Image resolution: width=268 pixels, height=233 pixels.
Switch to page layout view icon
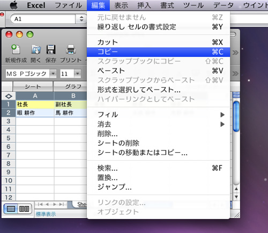(25, 208)
